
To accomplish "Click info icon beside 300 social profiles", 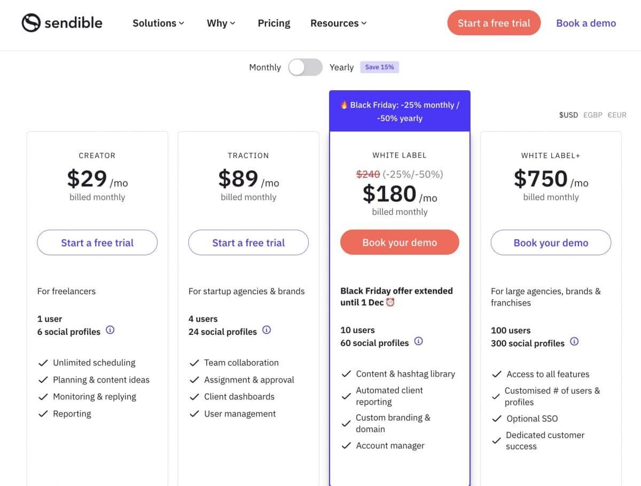I will pyautogui.click(x=574, y=341).
